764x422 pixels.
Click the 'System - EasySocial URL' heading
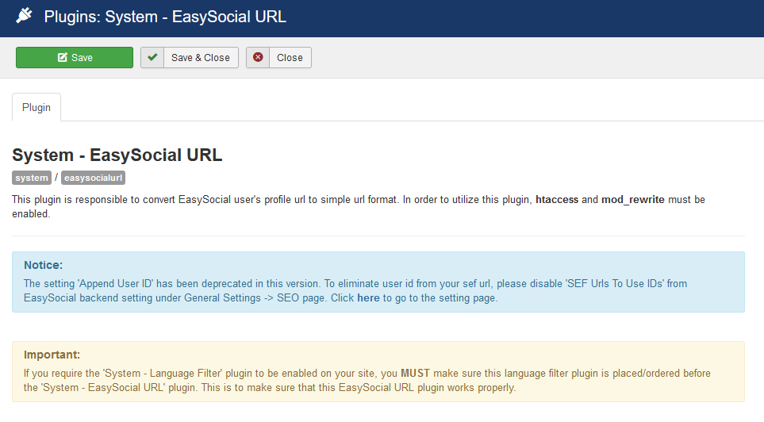click(117, 155)
